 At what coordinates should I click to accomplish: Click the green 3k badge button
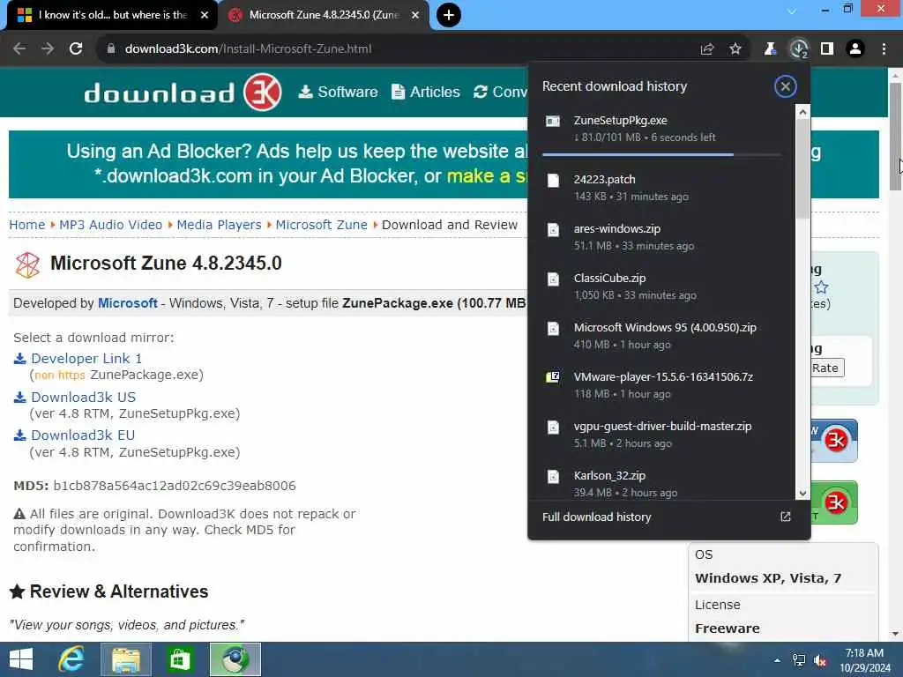point(834,502)
